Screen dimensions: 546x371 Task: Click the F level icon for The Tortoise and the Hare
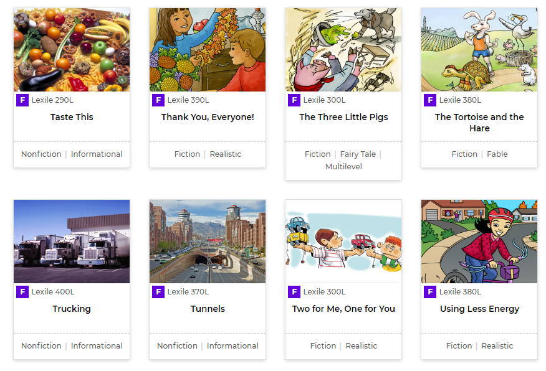tap(430, 100)
